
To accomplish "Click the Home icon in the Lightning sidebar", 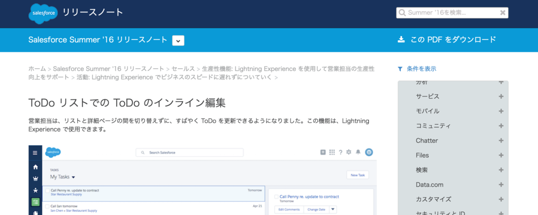I will (35, 167).
